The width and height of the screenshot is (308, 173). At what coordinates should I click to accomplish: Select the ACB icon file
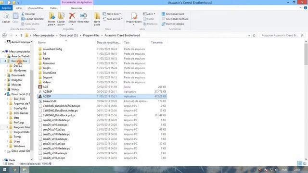point(45,86)
